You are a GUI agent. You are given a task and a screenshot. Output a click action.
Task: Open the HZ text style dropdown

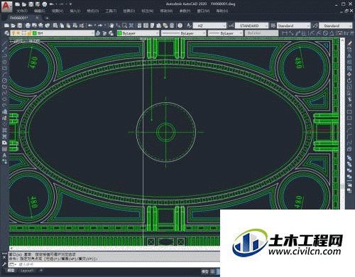pos(209,26)
